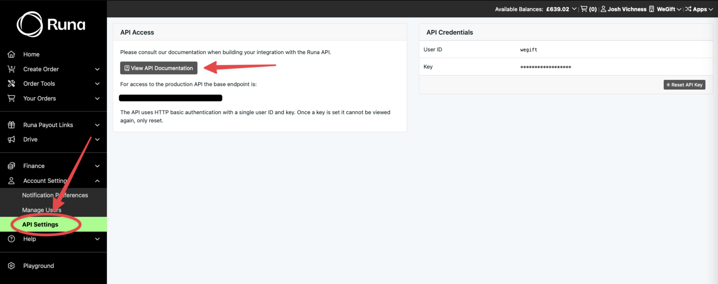Open Playground in sidebar
718x284 pixels.
tap(38, 266)
